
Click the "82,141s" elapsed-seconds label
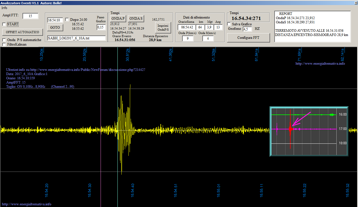[x=343, y=55]
